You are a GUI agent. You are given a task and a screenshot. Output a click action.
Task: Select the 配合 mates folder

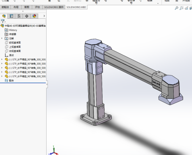[x=11, y=80]
